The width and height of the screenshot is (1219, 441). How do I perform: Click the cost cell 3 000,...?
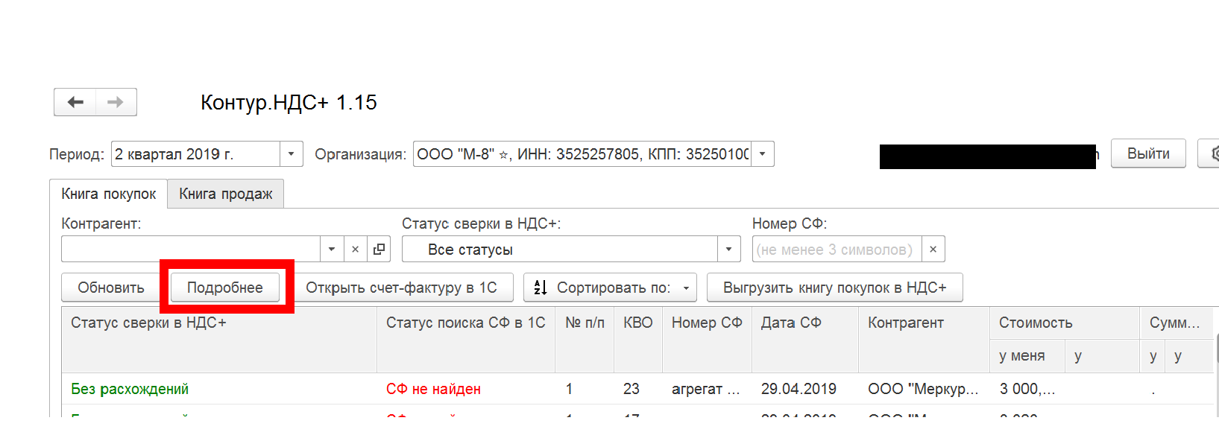coord(1027,389)
